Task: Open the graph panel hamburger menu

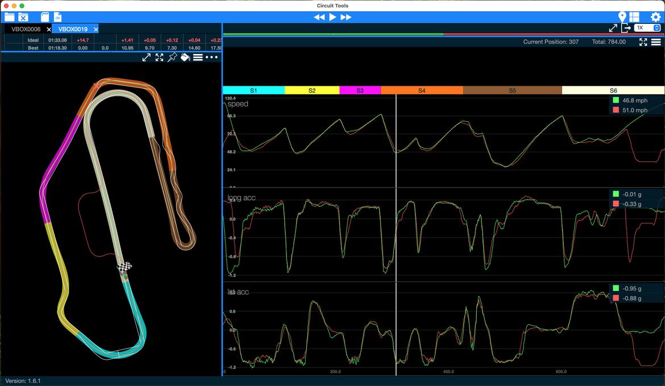Action: point(656,42)
